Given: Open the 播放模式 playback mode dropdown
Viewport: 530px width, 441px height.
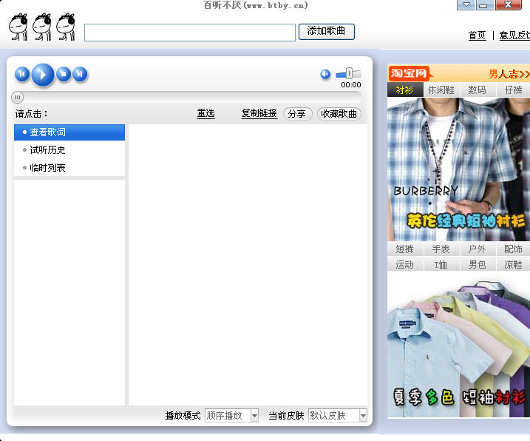Looking at the screenshot, I should tap(254, 416).
